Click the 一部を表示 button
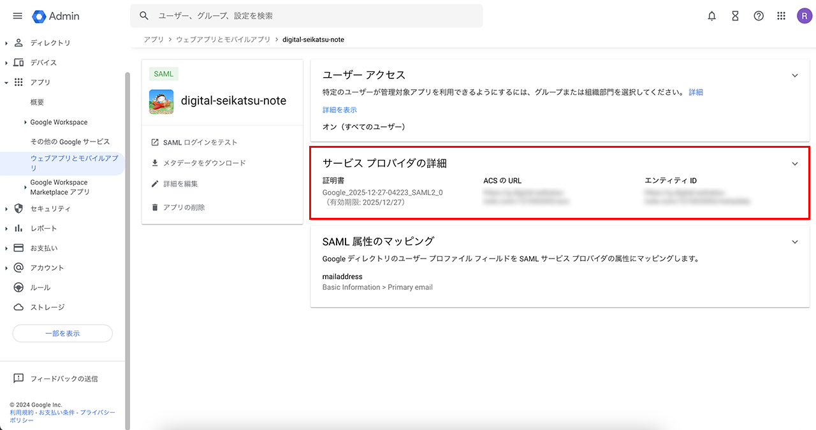The width and height of the screenshot is (816, 430). point(62,333)
